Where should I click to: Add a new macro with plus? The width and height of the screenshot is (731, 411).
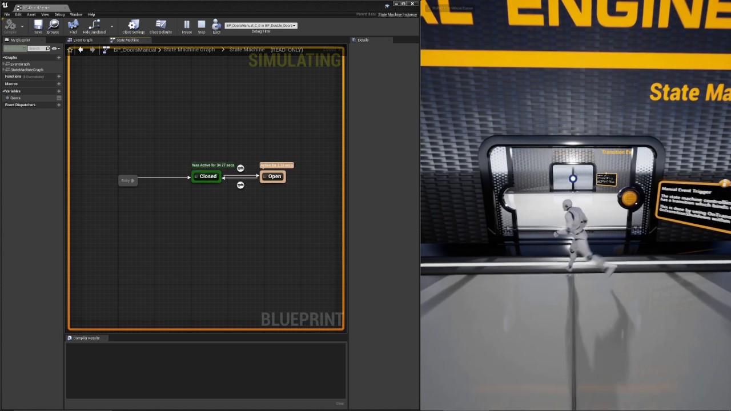58,84
